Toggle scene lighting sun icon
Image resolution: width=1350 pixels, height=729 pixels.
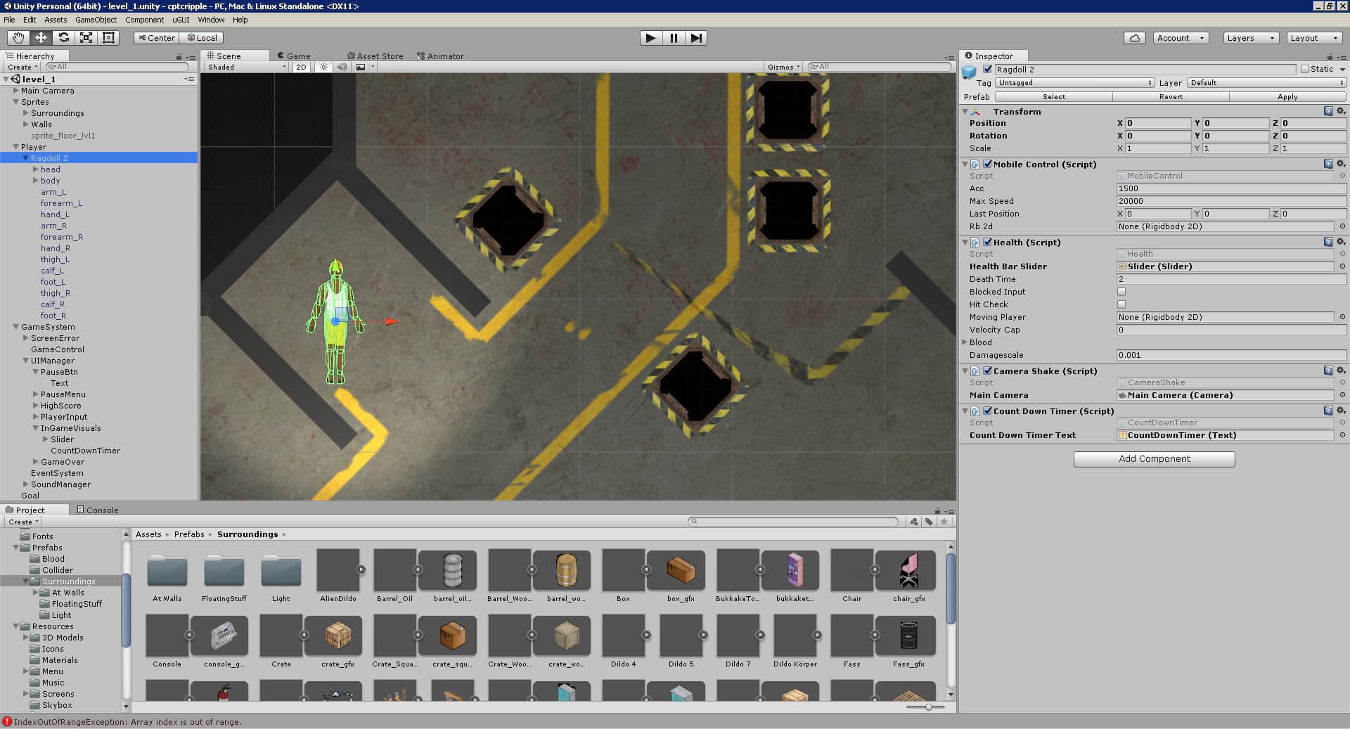click(323, 67)
